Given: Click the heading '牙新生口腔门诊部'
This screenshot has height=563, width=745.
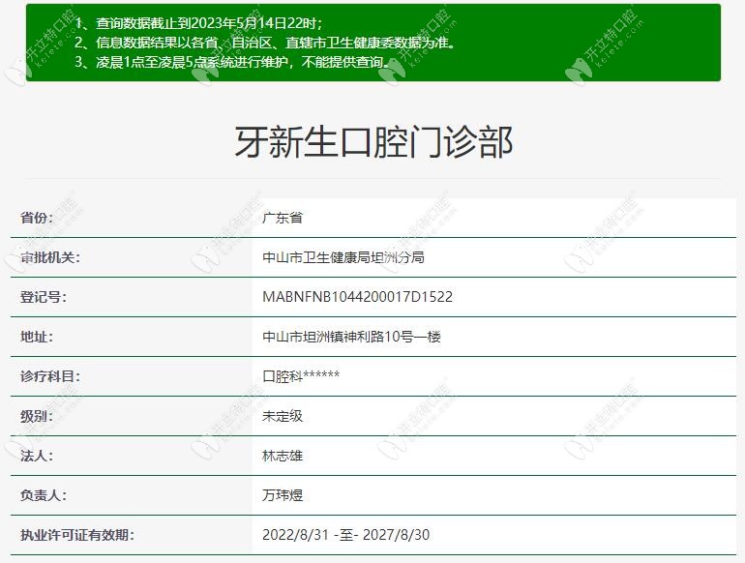Looking at the screenshot, I should (373, 141).
